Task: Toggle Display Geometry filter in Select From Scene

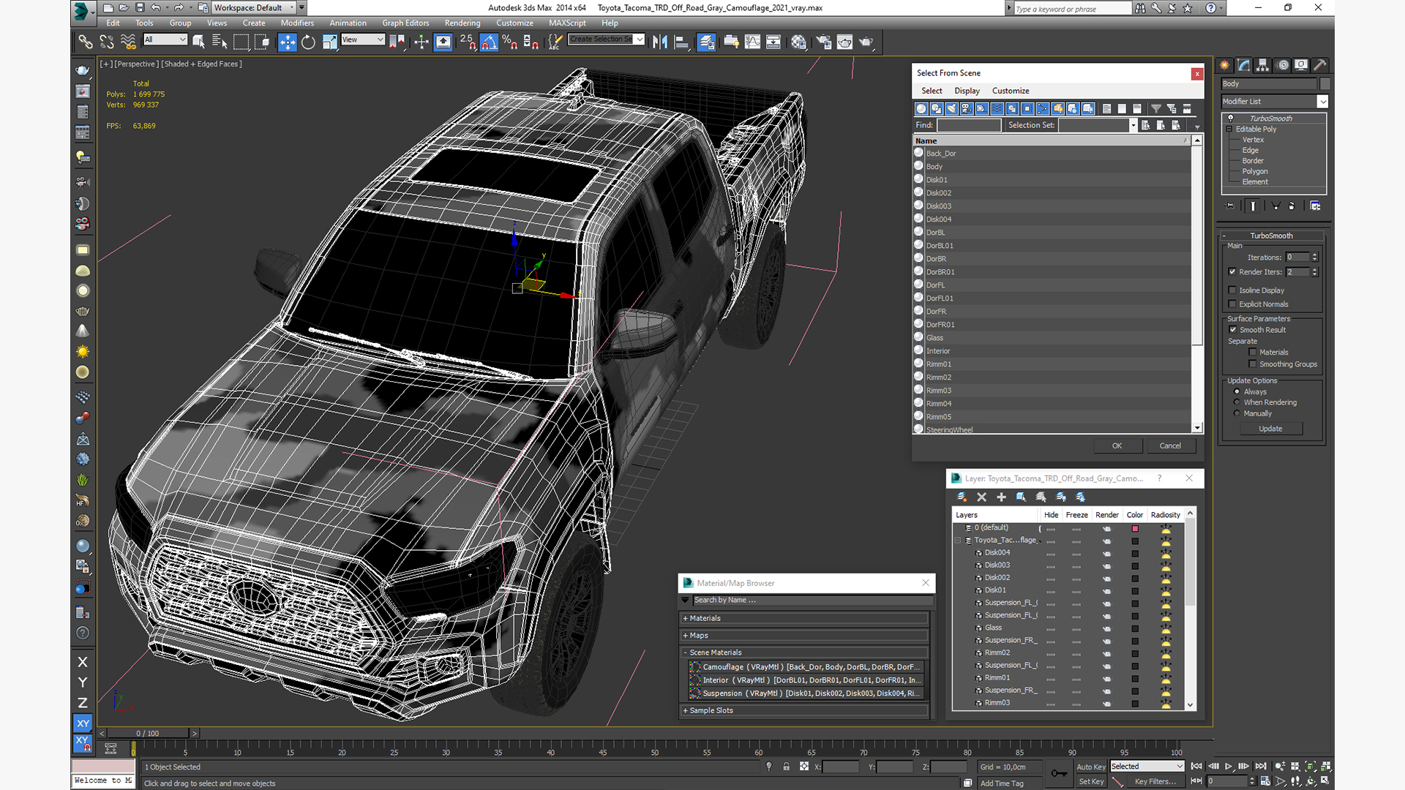Action: pyautogui.click(x=921, y=108)
